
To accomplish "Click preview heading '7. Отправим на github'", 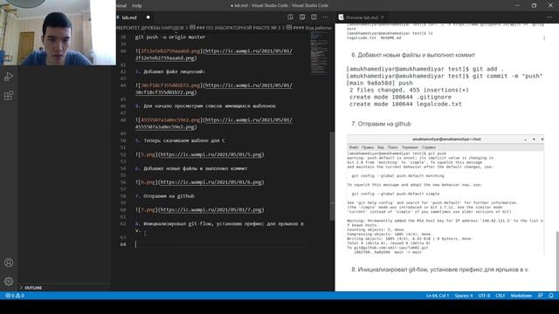I will (x=381, y=124).
